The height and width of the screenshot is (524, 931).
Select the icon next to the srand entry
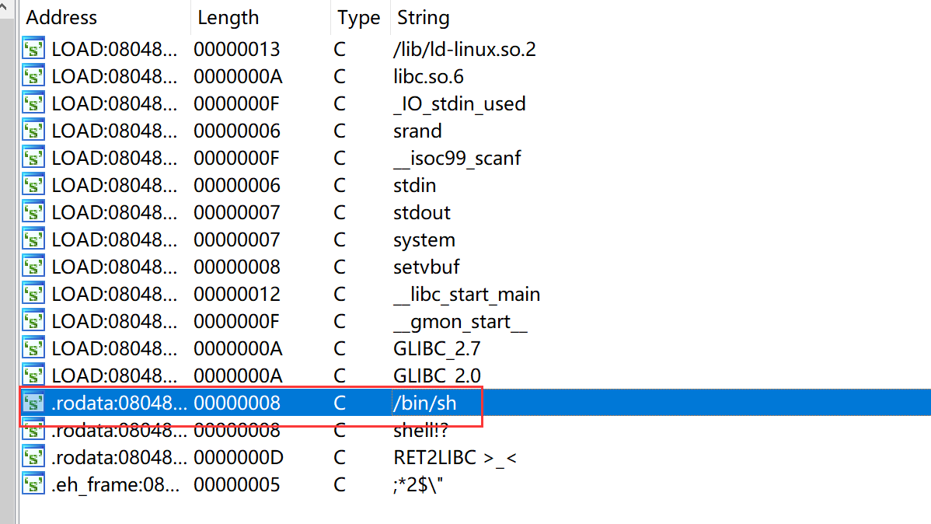coord(33,131)
